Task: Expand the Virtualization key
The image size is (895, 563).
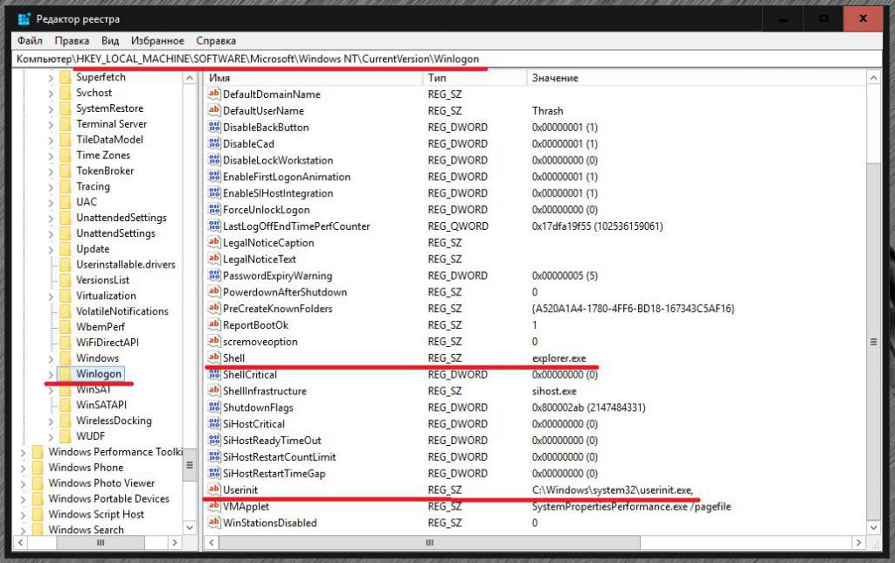Action: point(51,296)
